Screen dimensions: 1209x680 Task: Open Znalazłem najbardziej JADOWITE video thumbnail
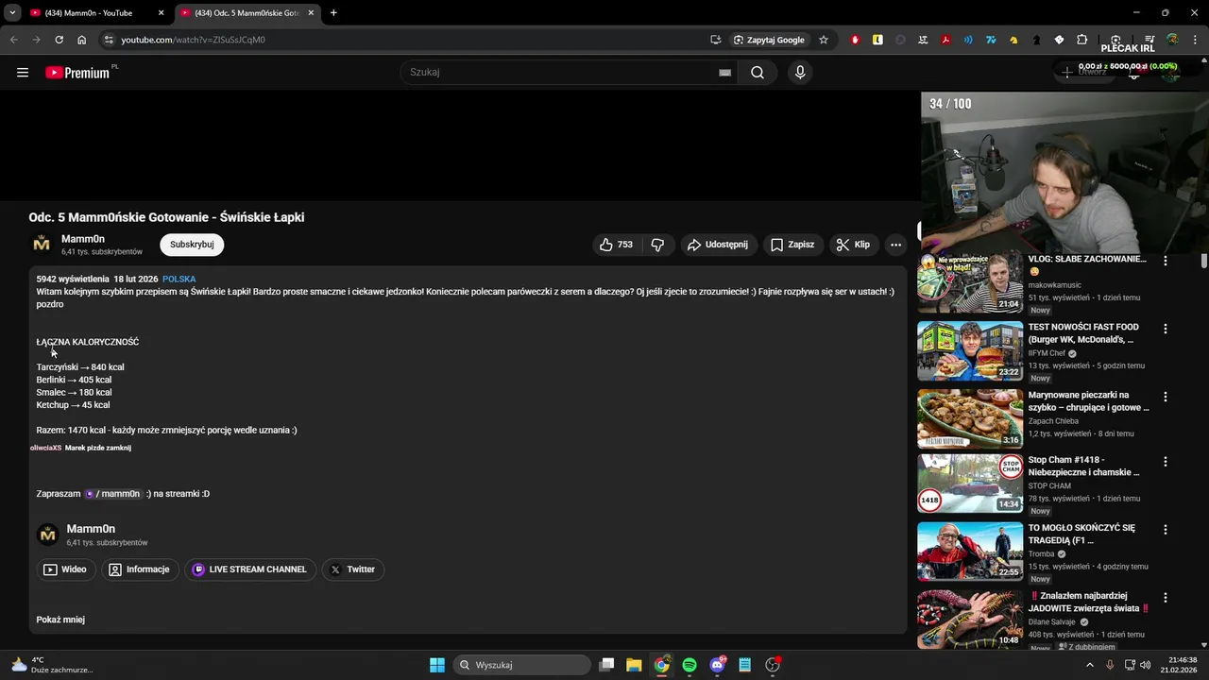point(970,620)
